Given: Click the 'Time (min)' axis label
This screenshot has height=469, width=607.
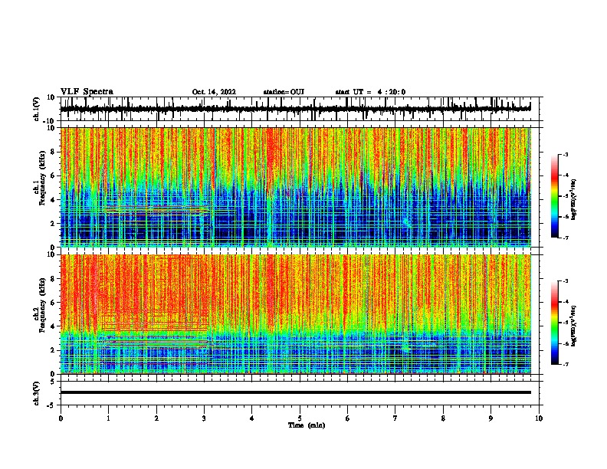Looking at the screenshot, I should [x=307, y=425].
